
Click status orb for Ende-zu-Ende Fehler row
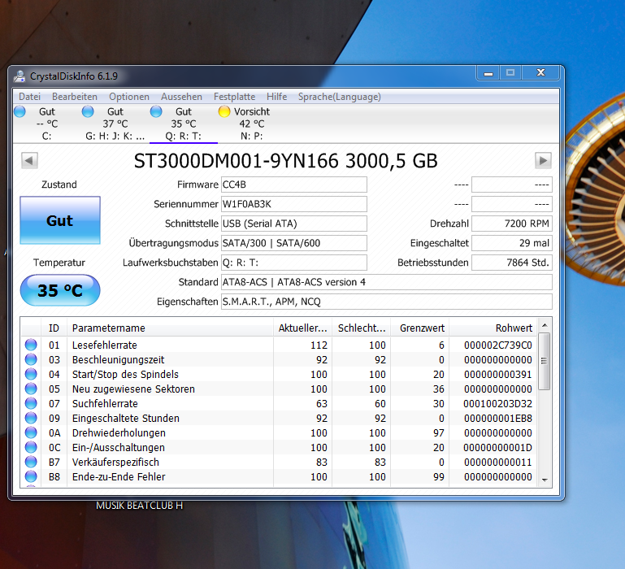31,476
